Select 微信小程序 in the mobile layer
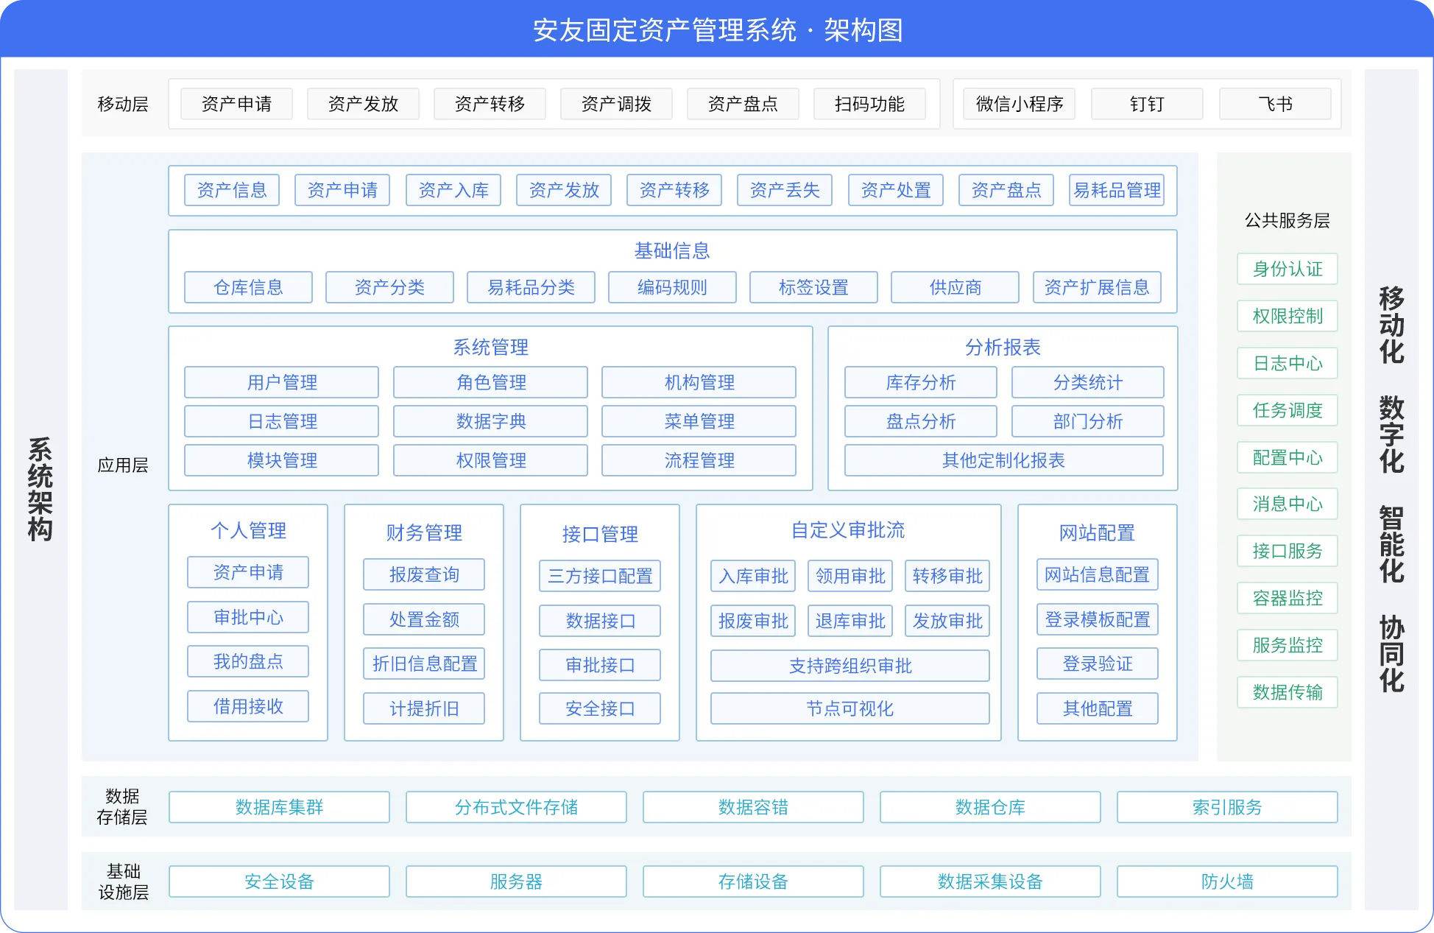The width and height of the screenshot is (1434, 933). pyautogui.click(x=1020, y=104)
